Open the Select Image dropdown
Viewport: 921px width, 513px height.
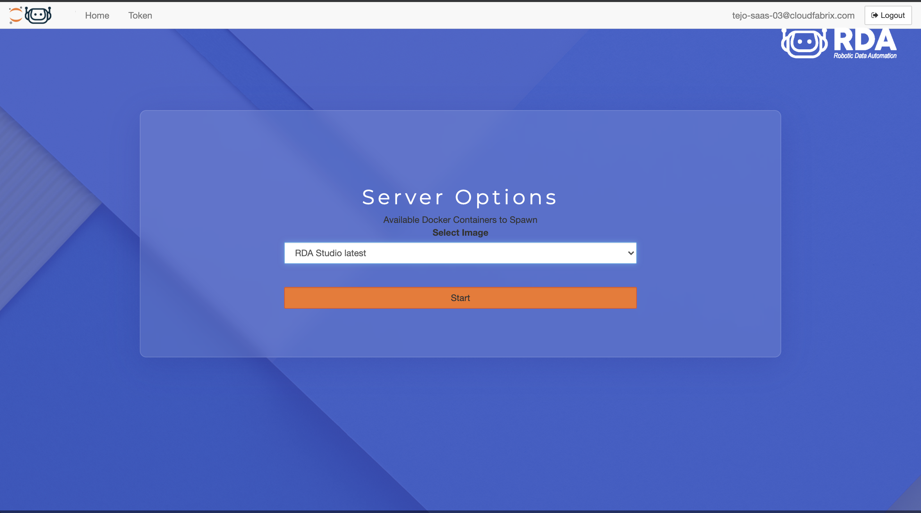pyautogui.click(x=460, y=253)
